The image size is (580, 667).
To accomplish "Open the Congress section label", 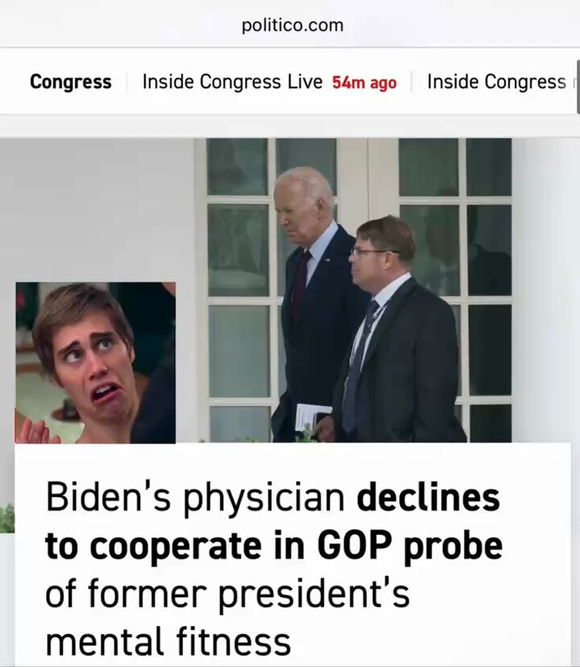I will point(71,81).
